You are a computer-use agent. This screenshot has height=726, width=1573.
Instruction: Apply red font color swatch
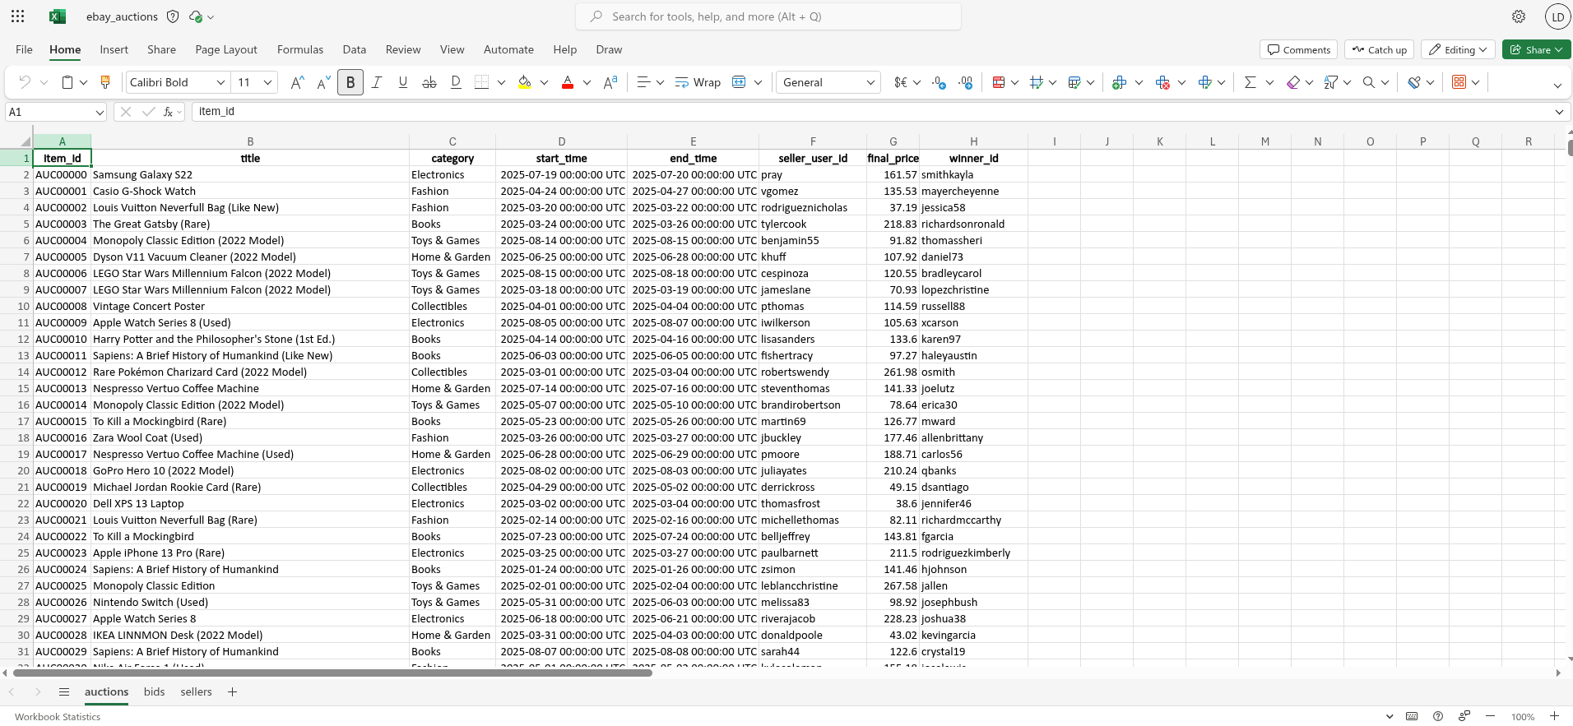[x=568, y=82]
